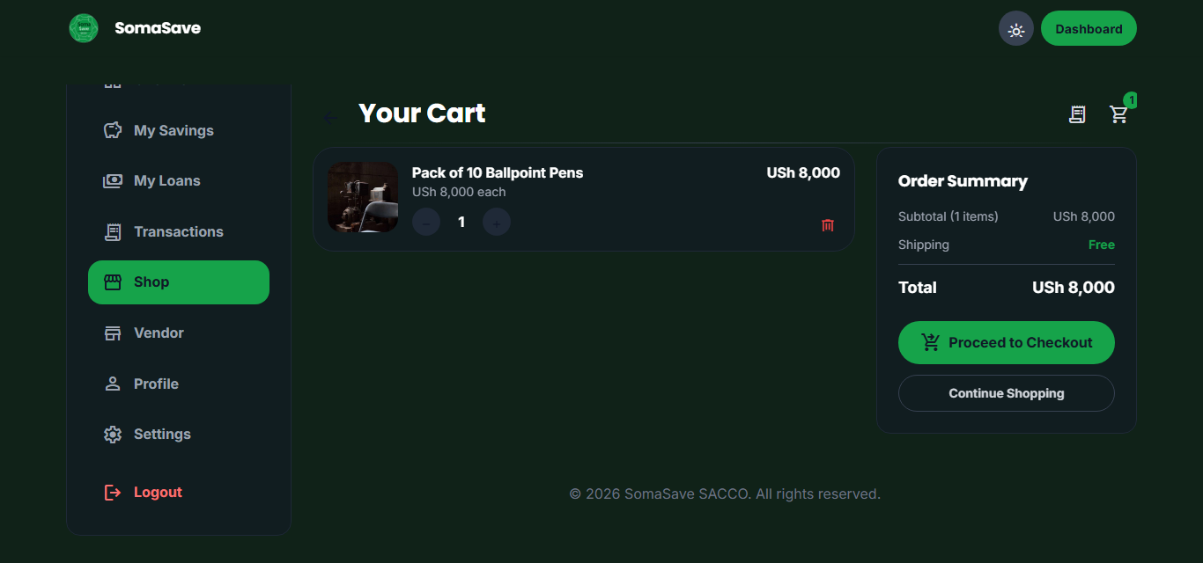Click the ballpoint pens product thumbnail

(363, 198)
